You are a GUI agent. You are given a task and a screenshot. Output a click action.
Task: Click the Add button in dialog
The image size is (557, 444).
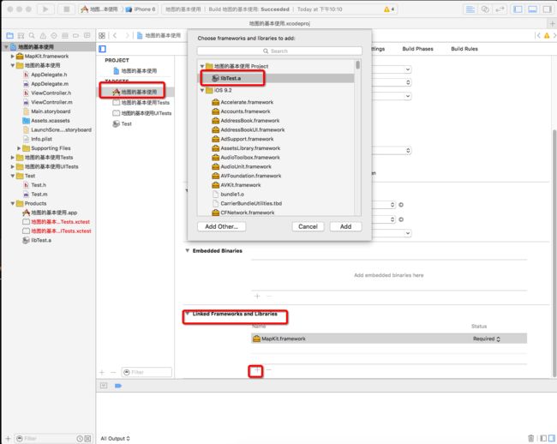345,226
